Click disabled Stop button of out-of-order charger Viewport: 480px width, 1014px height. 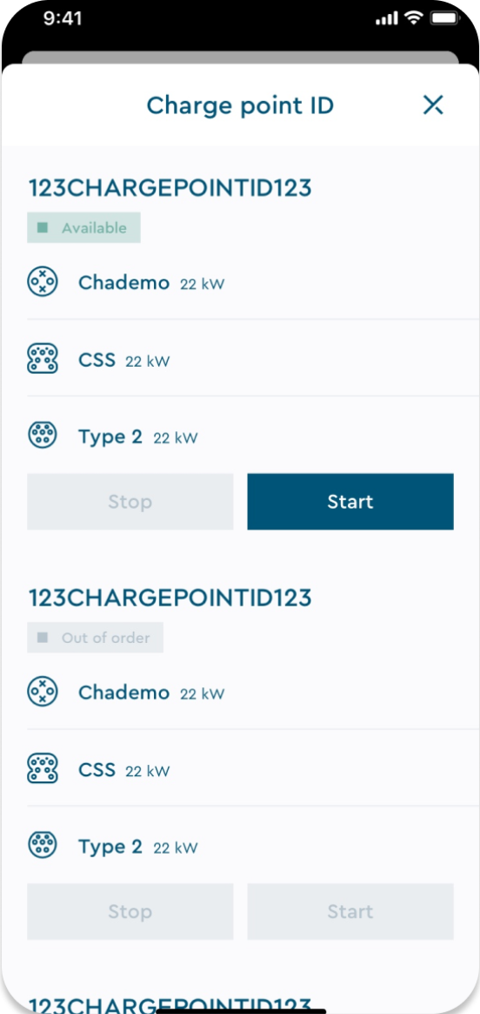pos(130,912)
